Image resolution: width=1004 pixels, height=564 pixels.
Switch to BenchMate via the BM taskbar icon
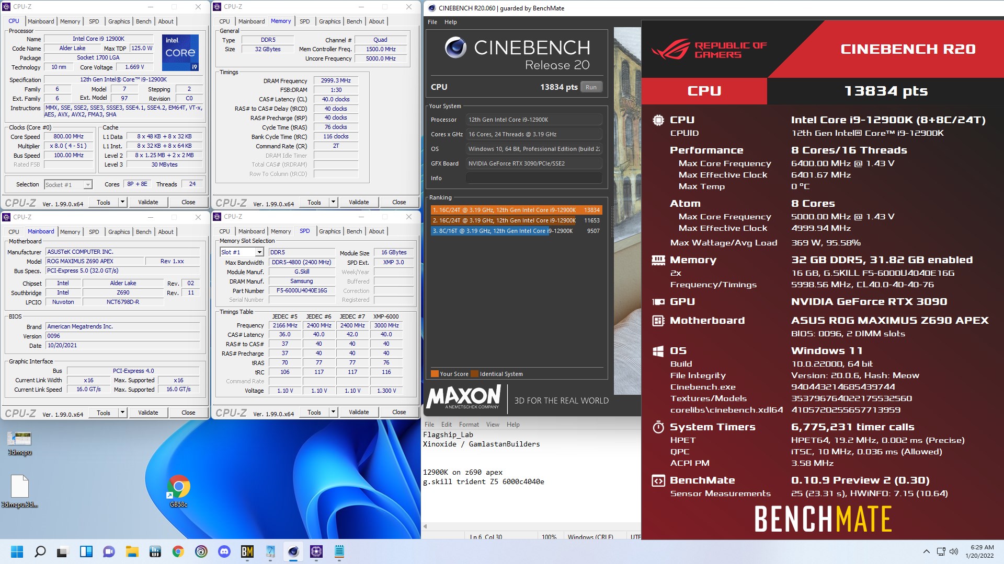(247, 551)
